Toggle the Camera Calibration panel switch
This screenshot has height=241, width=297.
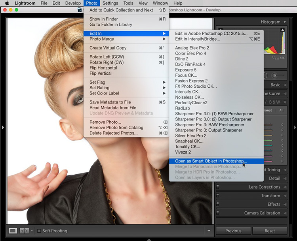point(218,213)
